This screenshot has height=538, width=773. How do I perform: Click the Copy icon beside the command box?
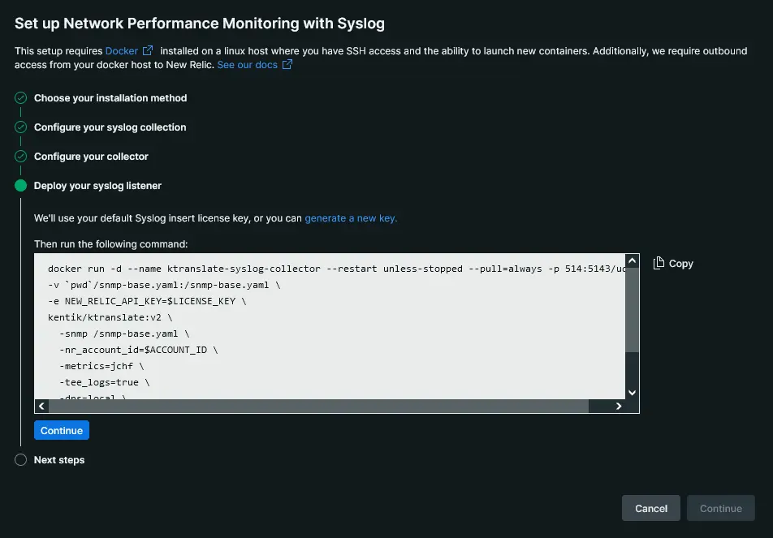659,263
